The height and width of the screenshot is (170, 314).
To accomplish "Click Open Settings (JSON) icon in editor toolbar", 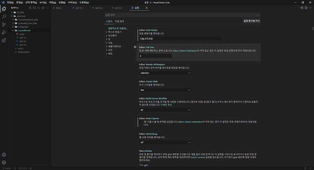I will (x=302, y=8).
